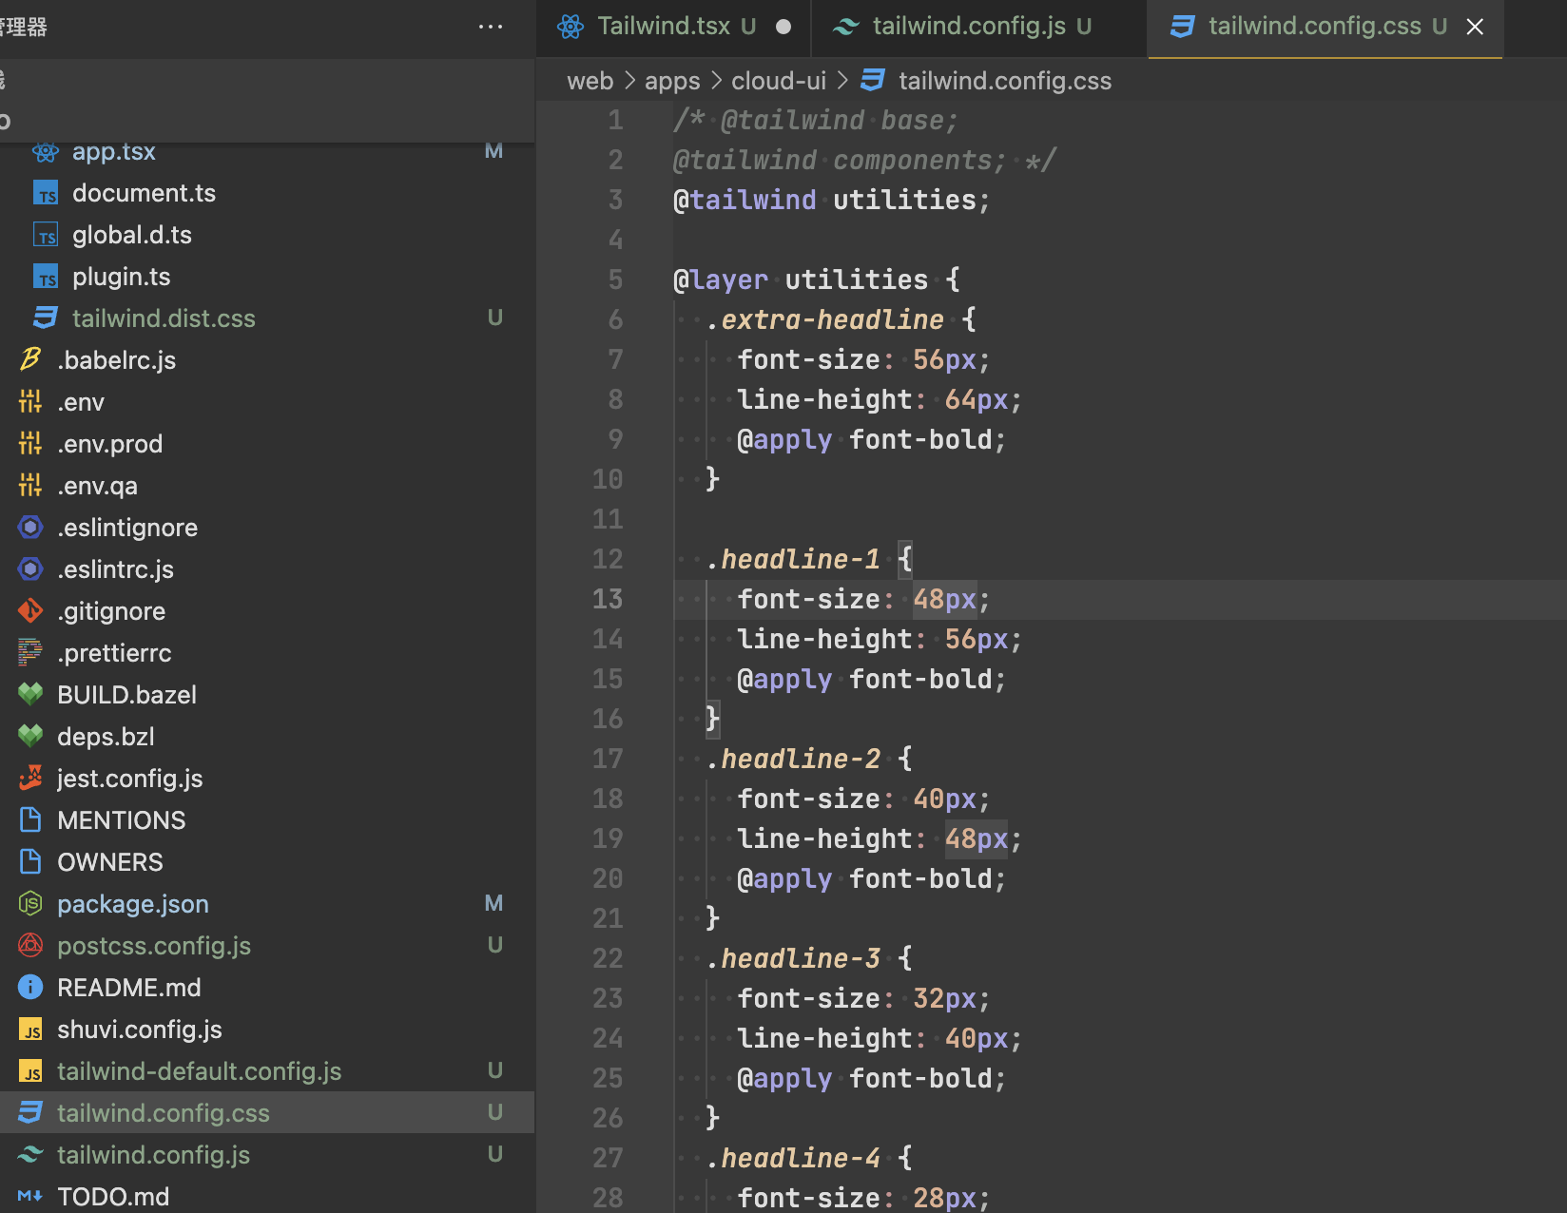Open the More Actions (...) menu
This screenshot has height=1213, width=1567.
491,27
